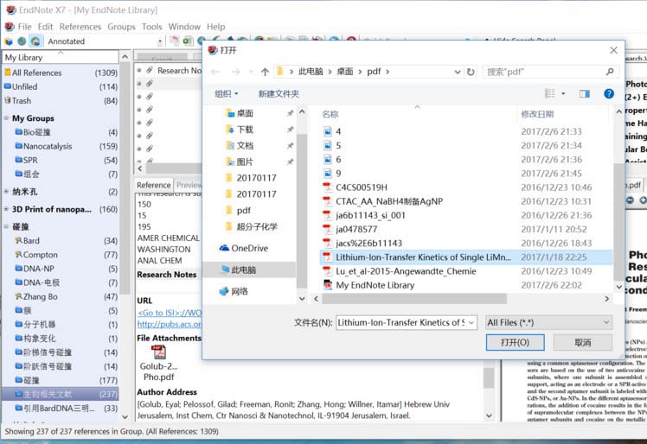This screenshot has width=647, height=444.
Task: Toggle the preview pane icon in the dialog
Action: (x=584, y=93)
